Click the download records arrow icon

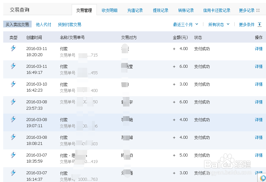(260, 25)
